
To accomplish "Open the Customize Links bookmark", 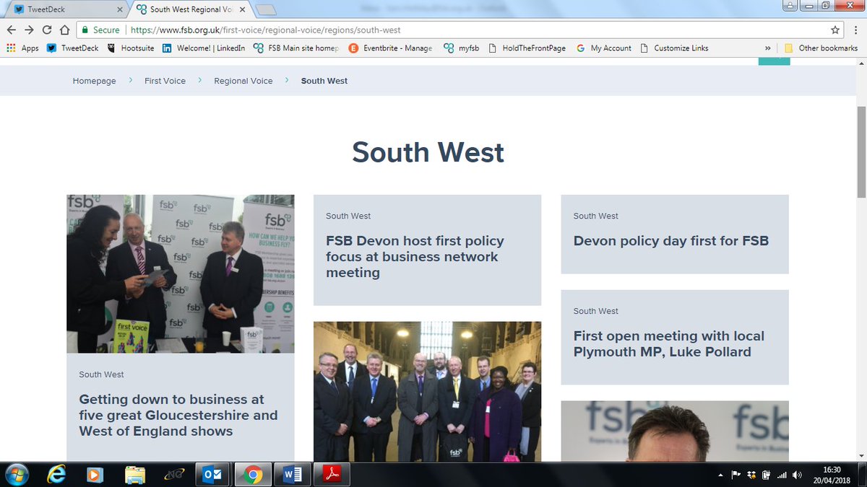I will pyautogui.click(x=674, y=48).
